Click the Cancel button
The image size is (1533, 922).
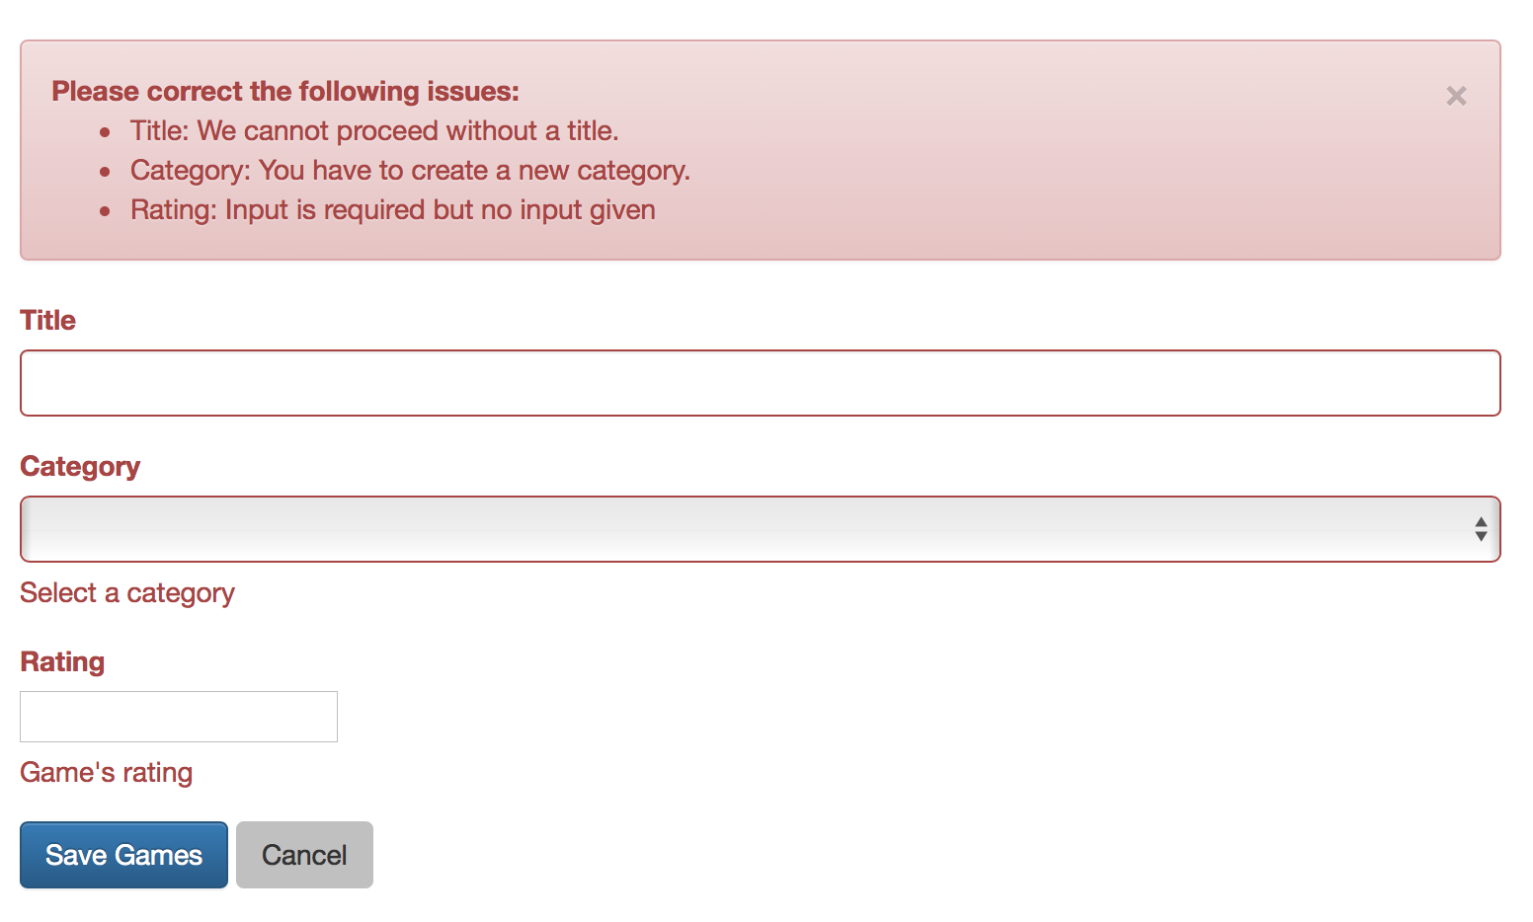pos(304,855)
